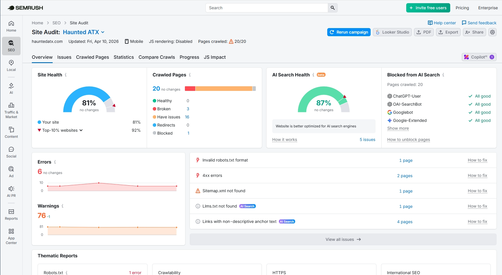The width and height of the screenshot is (502, 275).
Task: Click the Crawled Pages status bar
Action: point(220,89)
